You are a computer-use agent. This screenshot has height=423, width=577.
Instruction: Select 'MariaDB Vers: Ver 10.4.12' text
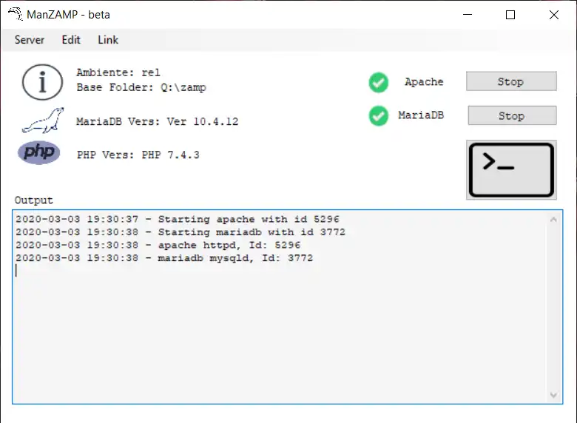(157, 121)
